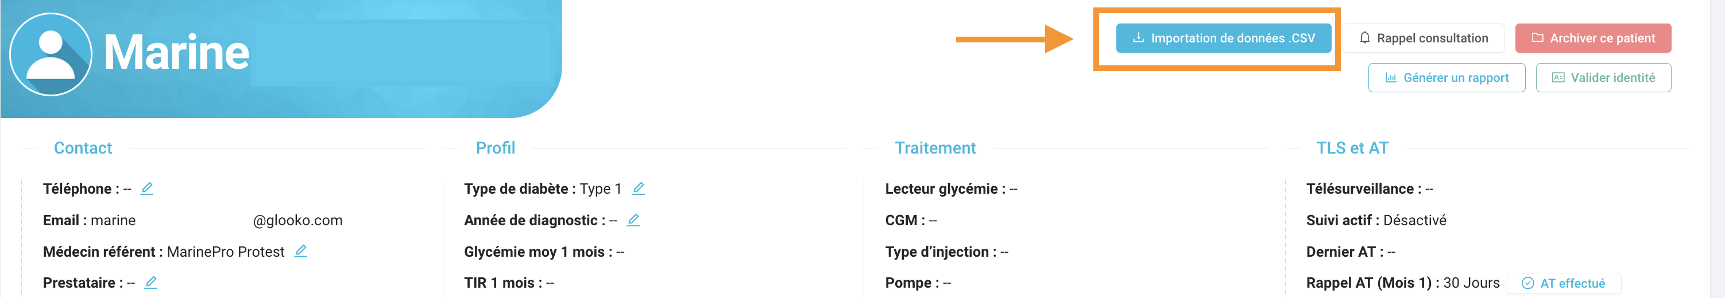1725x298 pixels.
Task: Select the Contact section heading
Action: pyautogui.click(x=83, y=148)
